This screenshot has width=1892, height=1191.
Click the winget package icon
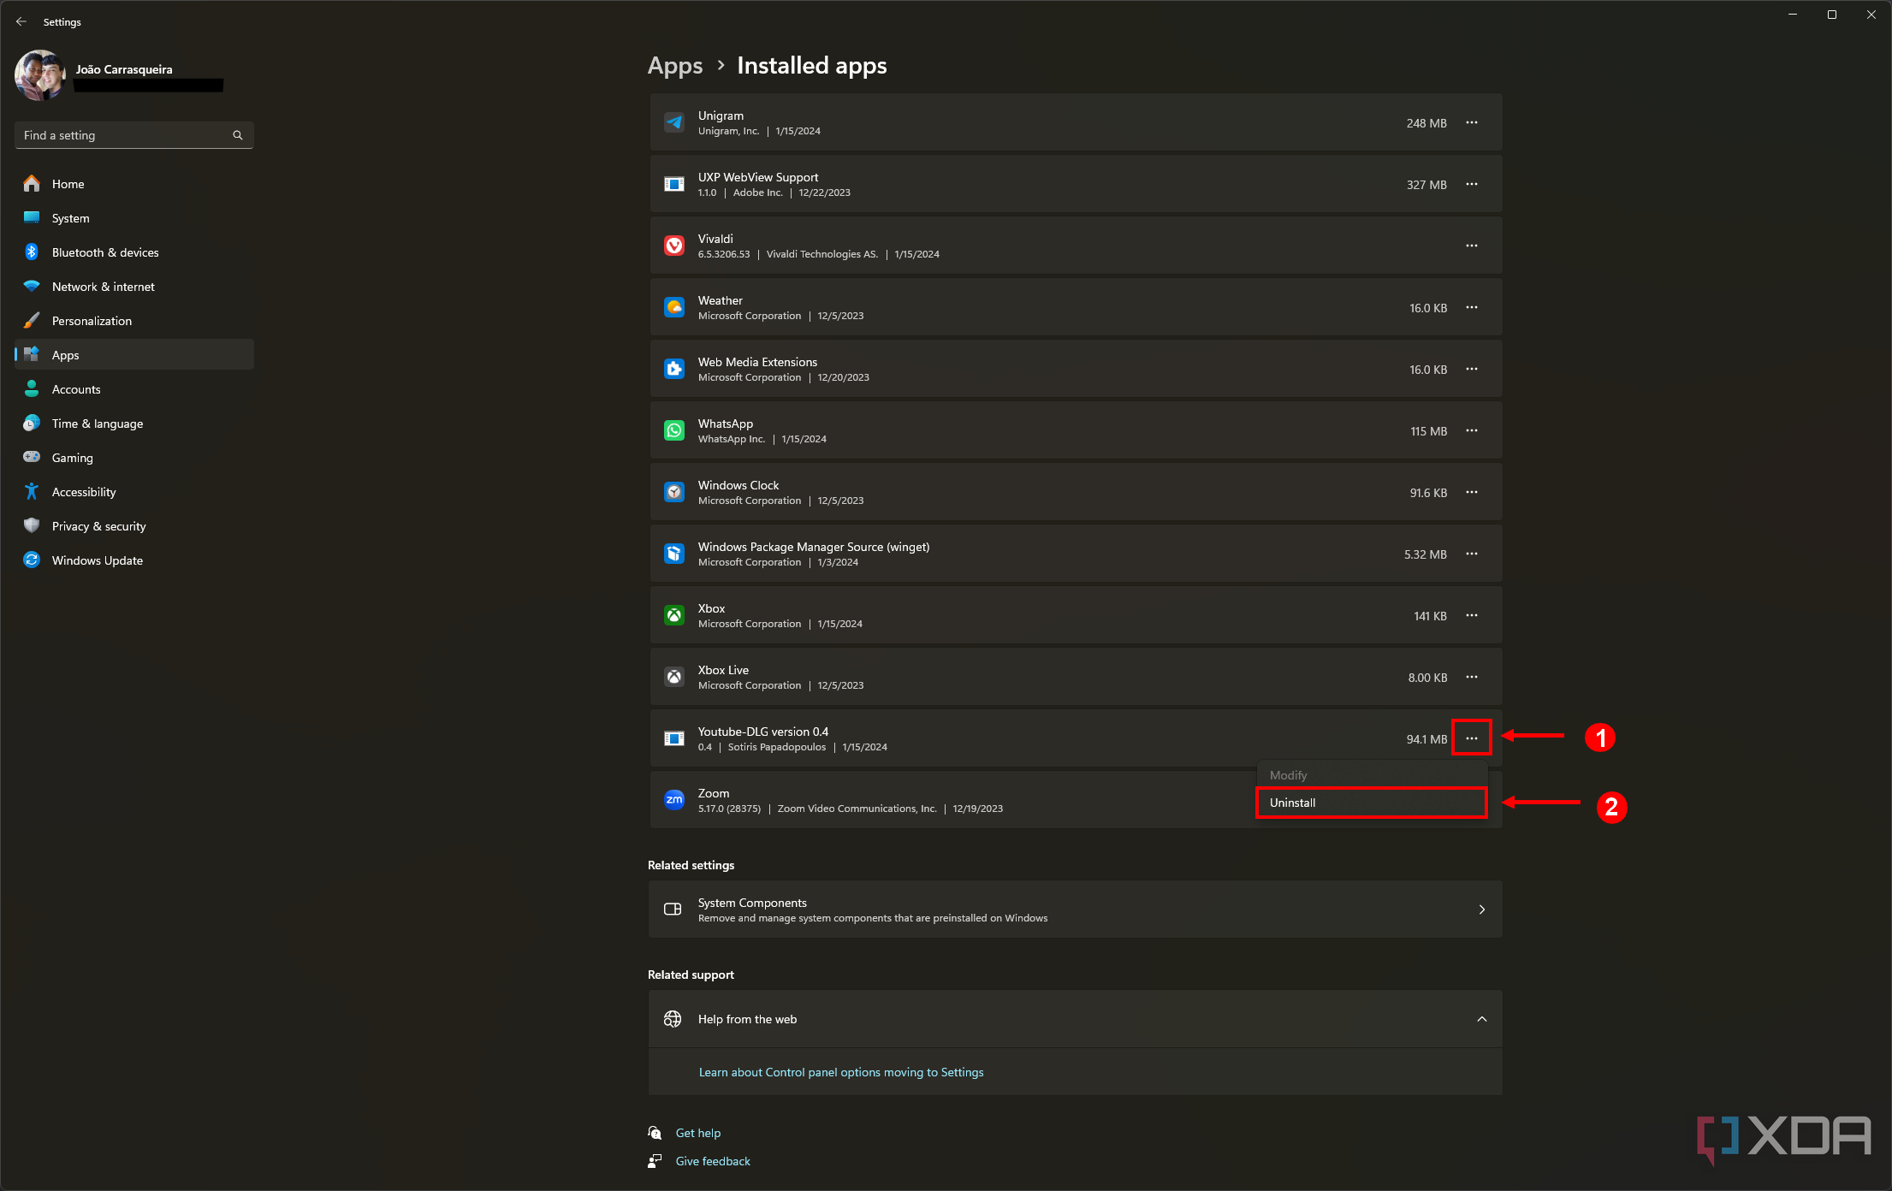(674, 554)
